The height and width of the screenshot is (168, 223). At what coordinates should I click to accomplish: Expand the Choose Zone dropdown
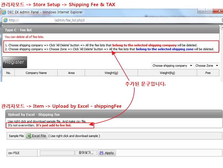point(207,66)
